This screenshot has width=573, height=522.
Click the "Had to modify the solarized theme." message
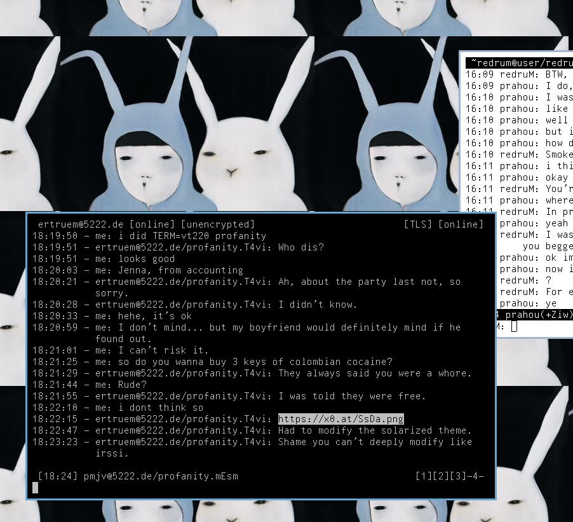coord(375,430)
